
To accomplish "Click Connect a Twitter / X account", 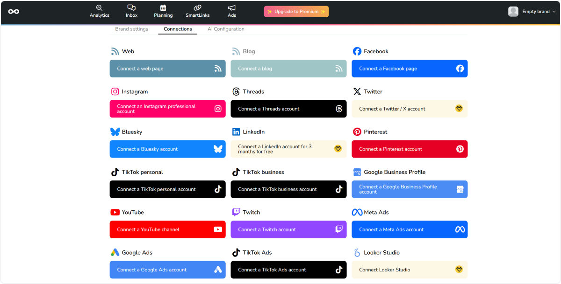I will pos(410,109).
